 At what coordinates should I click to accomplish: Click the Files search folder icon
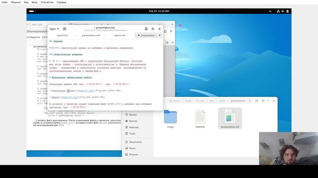pyautogui.click(x=257, y=101)
